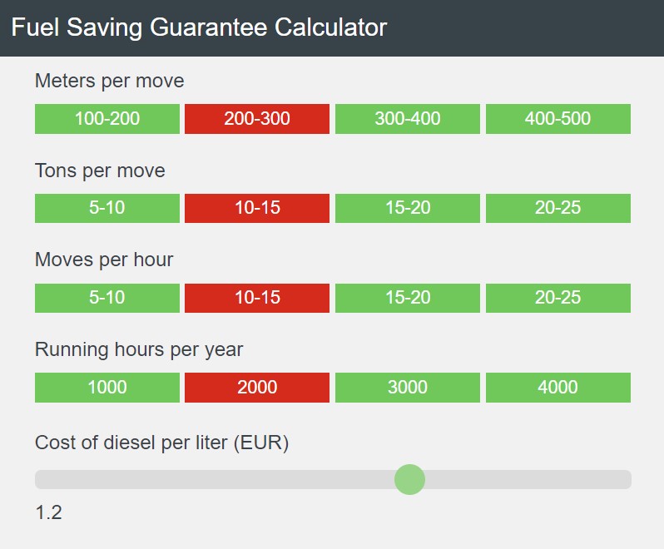Click the diesel cost value 1.2

point(48,512)
